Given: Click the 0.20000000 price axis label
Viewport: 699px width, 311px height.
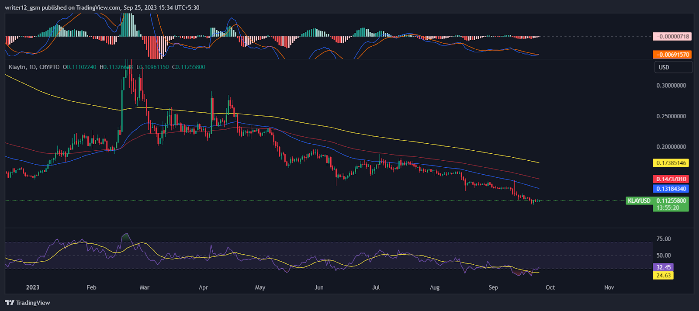Looking at the screenshot, I should point(671,147).
